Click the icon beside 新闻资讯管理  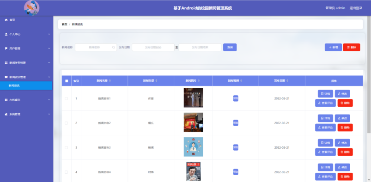[x=6, y=77]
